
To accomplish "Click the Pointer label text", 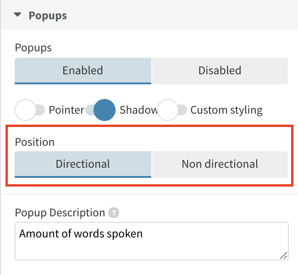I will pyautogui.click(x=66, y=110).
